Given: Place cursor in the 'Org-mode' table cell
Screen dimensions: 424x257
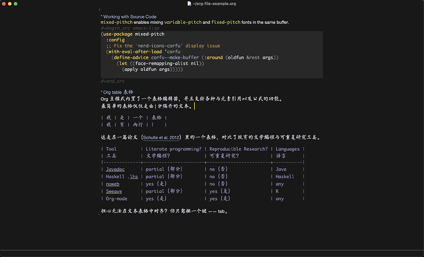Looking at the screenshot, I should pos(117,199).
